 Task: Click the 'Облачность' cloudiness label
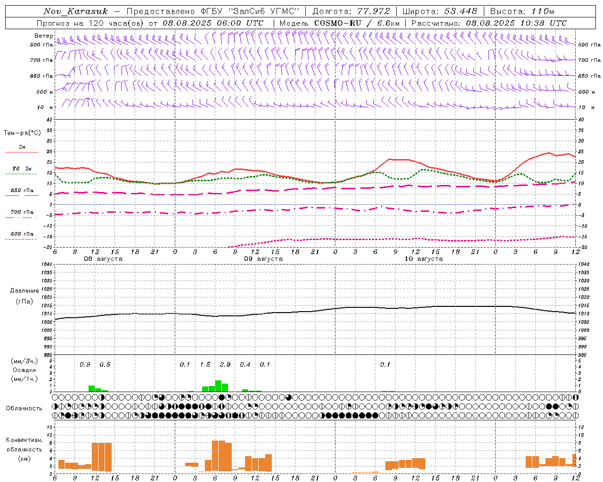(24, 409)
